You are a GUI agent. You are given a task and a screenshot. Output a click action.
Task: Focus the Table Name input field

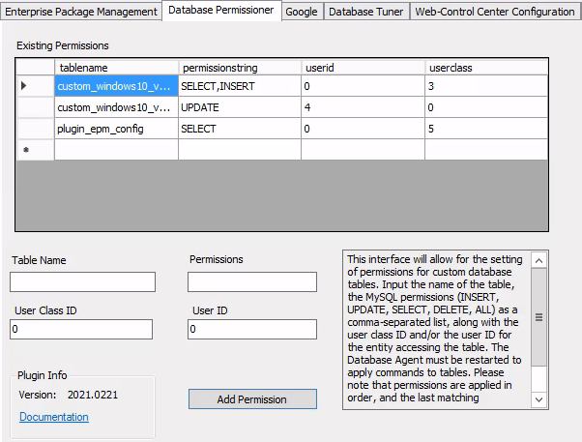click(82, 281)
